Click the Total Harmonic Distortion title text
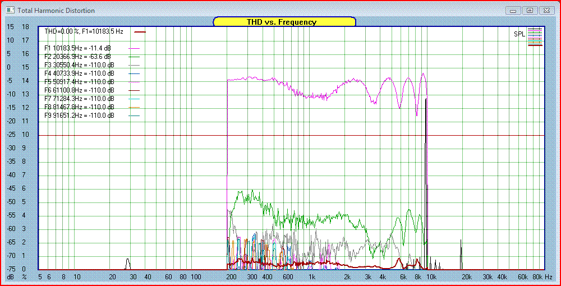This screenshot has height=286, width=561. pyautogui.click(x=56, y=11)
